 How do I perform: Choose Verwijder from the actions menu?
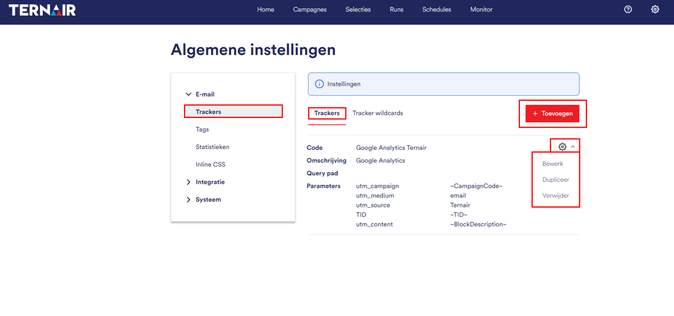pos(556,195)
